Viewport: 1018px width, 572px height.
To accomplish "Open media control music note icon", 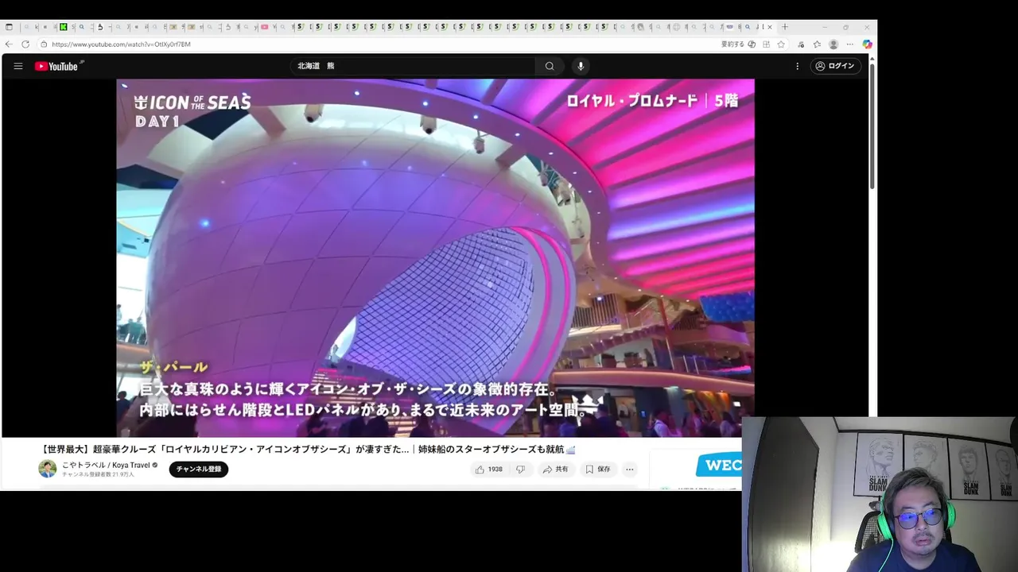I will point(801,44).
